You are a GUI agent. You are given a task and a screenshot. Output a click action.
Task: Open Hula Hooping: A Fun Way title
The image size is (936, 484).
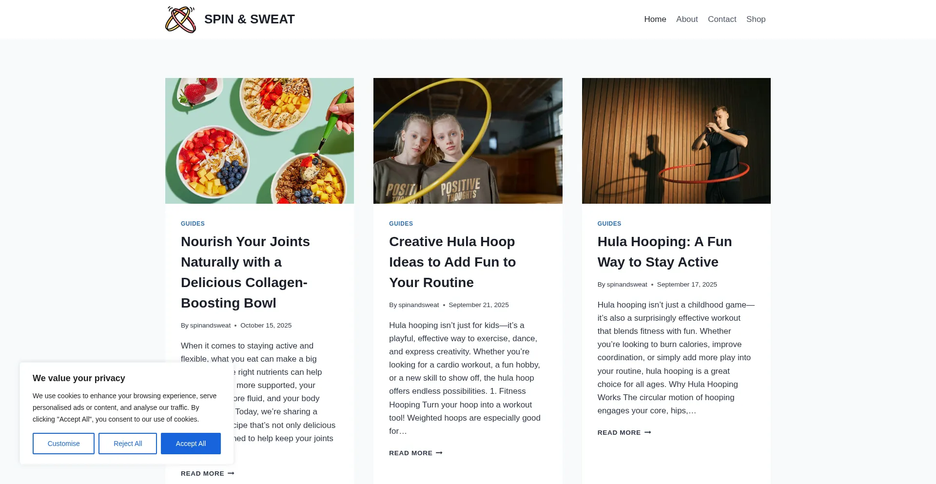(x=664, y=252)
